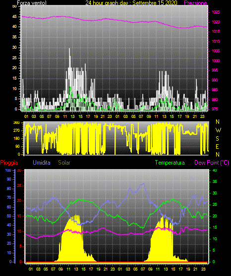Click the 100 humidity axis value
This screenshot has height=276, width=231.
coord(8,170)
